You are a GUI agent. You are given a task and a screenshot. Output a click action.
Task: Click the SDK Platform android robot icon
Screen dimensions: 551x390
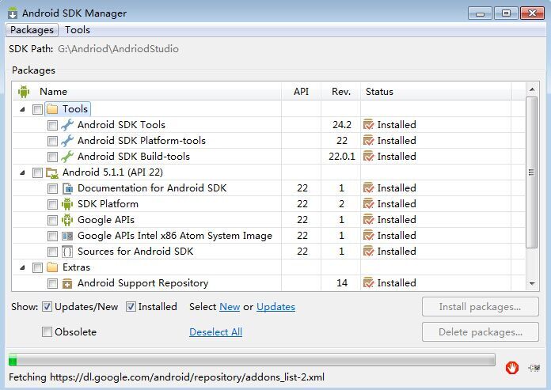[67, 204]
